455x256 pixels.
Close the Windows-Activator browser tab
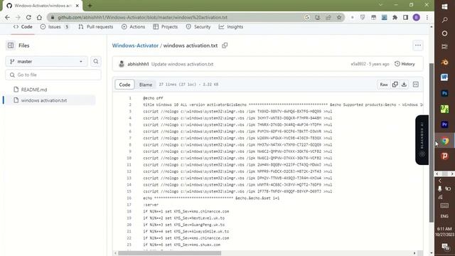[x=77, y=6]
